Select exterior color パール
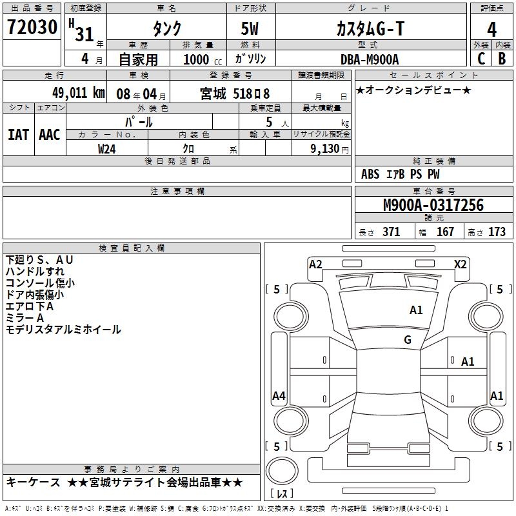The image size is (516, 516). pos(139,122)
